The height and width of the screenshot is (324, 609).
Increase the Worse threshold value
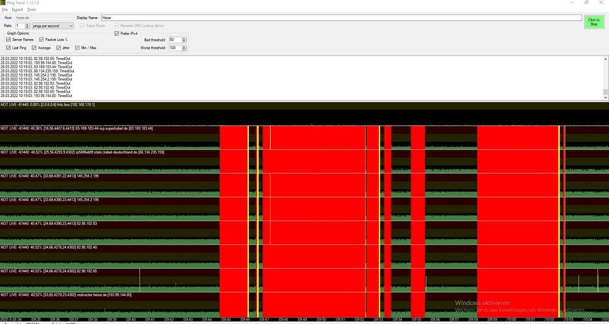click(184, 46)
